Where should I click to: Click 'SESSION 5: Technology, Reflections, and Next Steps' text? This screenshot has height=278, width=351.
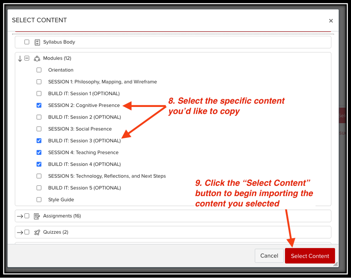tap(107, 176)
